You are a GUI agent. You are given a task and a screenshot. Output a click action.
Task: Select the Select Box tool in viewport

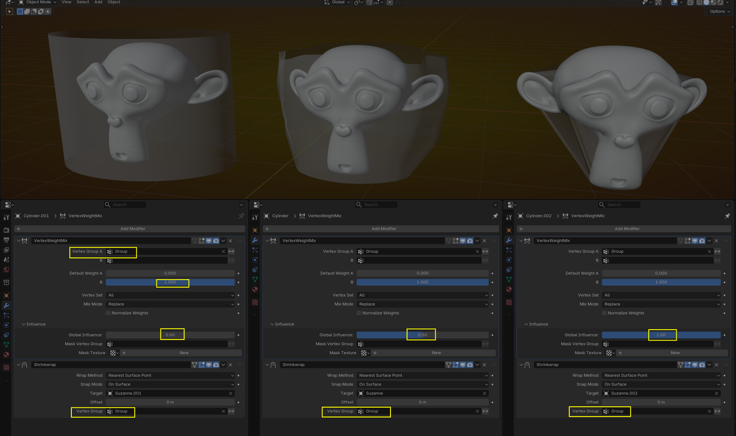[9, 11]
